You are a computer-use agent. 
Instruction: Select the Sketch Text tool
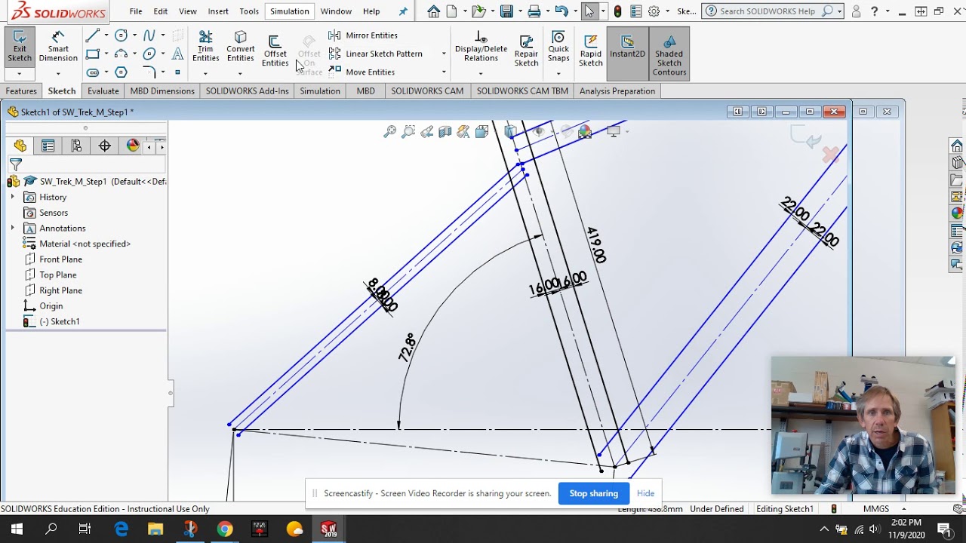coord(178,54)
